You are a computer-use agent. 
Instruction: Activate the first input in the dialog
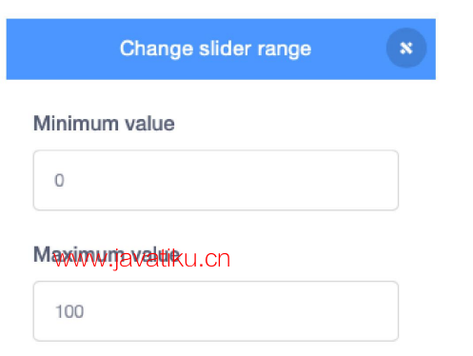(x=216, y=180)
